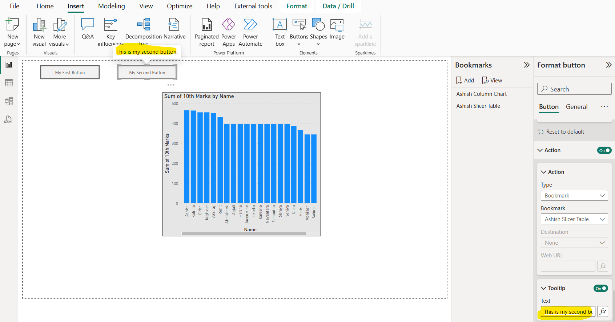Click Reset to default
The height and width of the screenshot is (322, 615).
click(x=565, y=132)
